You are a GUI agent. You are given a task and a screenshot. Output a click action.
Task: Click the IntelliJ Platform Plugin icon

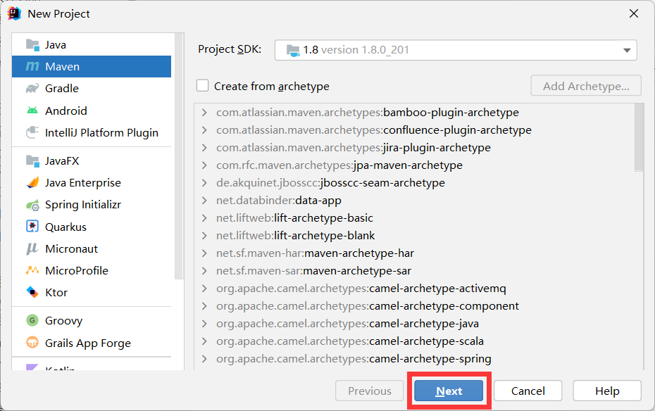(32, 133)
